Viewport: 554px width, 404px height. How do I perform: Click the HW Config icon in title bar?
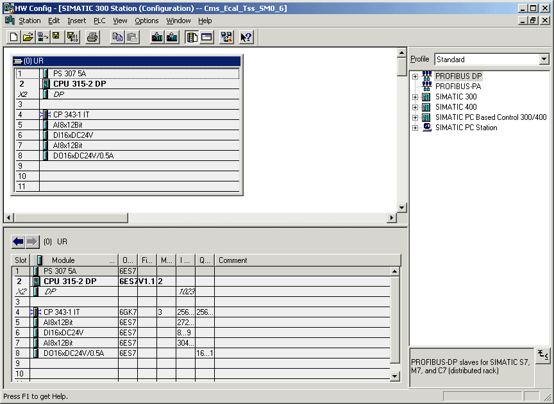pos(9,8)
